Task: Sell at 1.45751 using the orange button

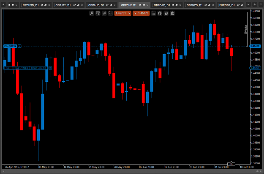Action: click(123, 13)
